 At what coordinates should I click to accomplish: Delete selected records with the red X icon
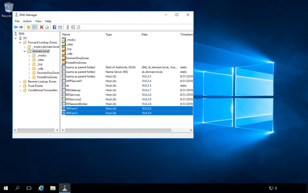41,27
